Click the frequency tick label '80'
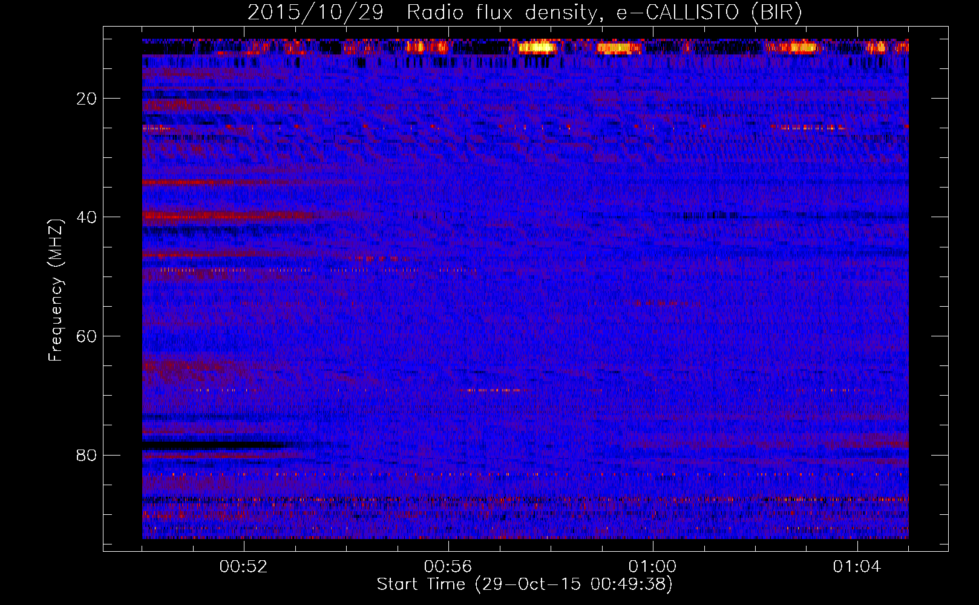979x605 pixels. tap(87, 455)
